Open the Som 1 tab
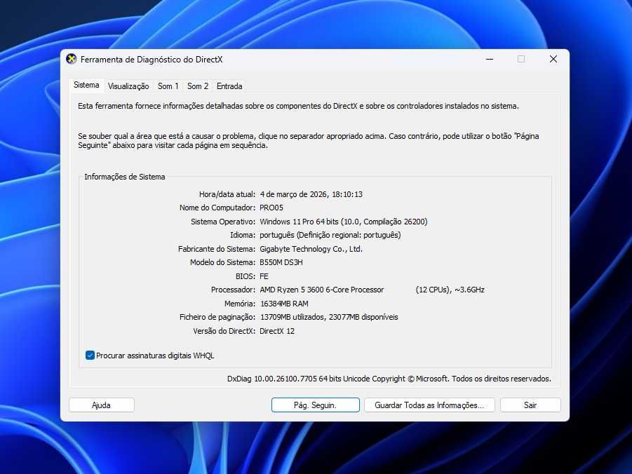Viewport: 632px width, 474px height. [168, 86]
